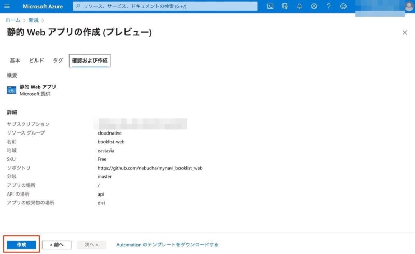415x254 pixels.
Task: Open Cloud Shell from the top bar
Action: coord(270,6)
